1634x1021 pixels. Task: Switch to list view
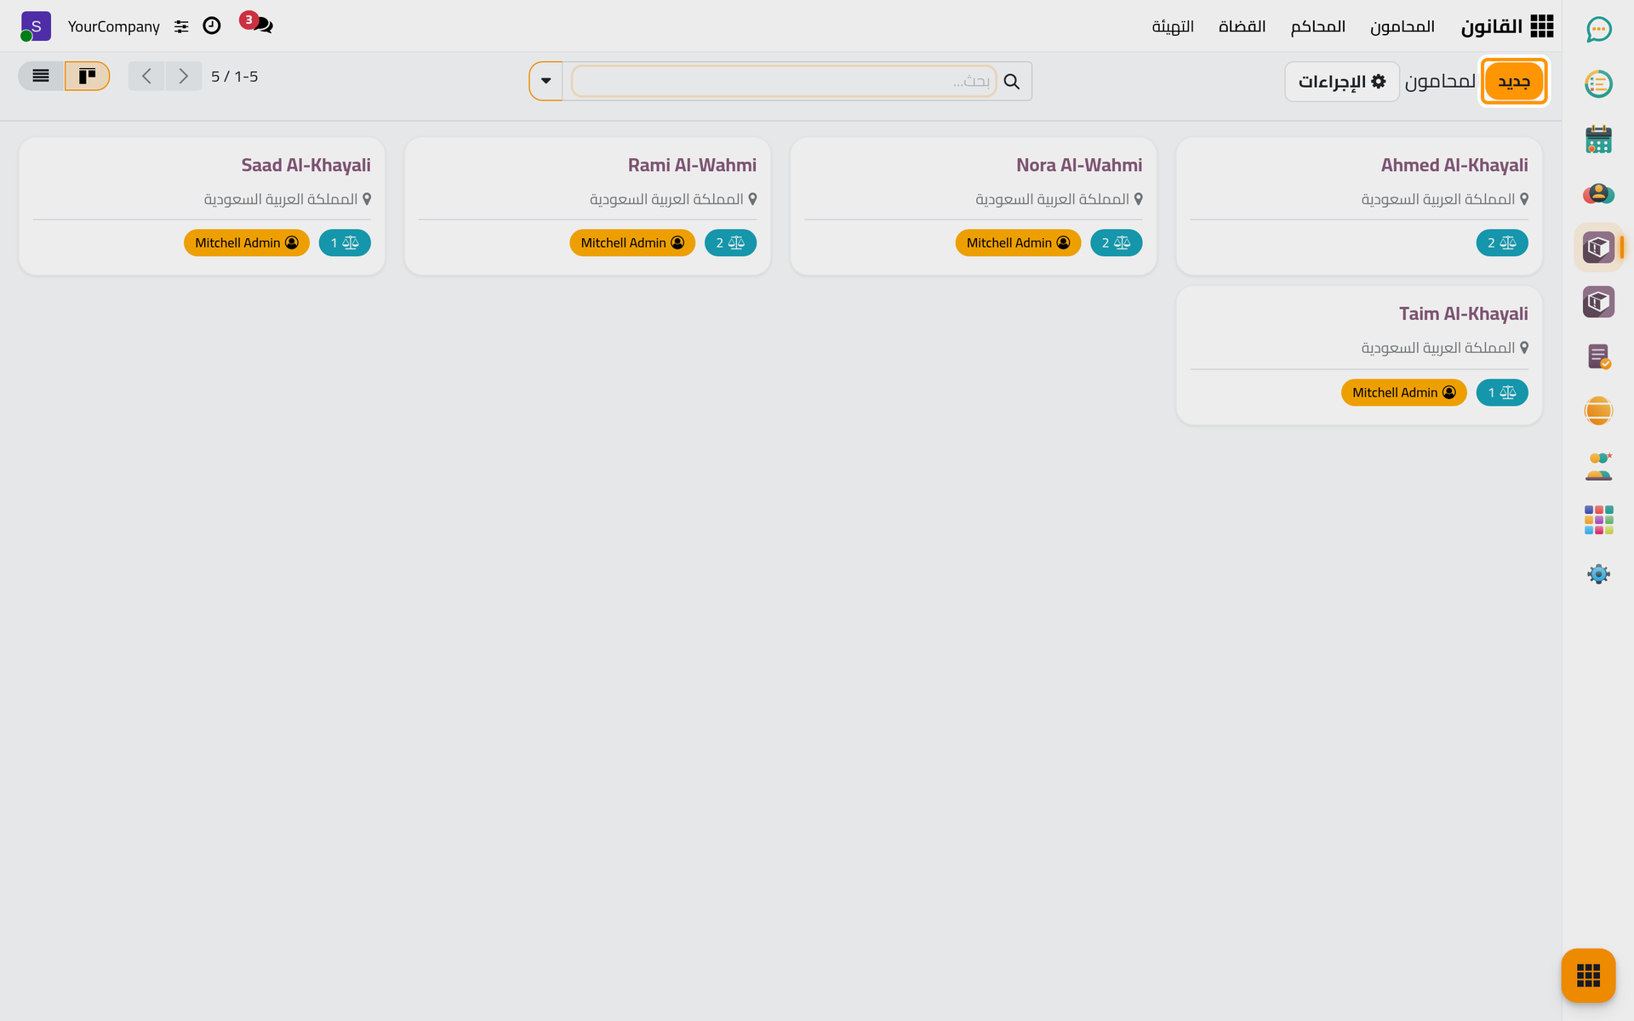(x=41, y=77)
